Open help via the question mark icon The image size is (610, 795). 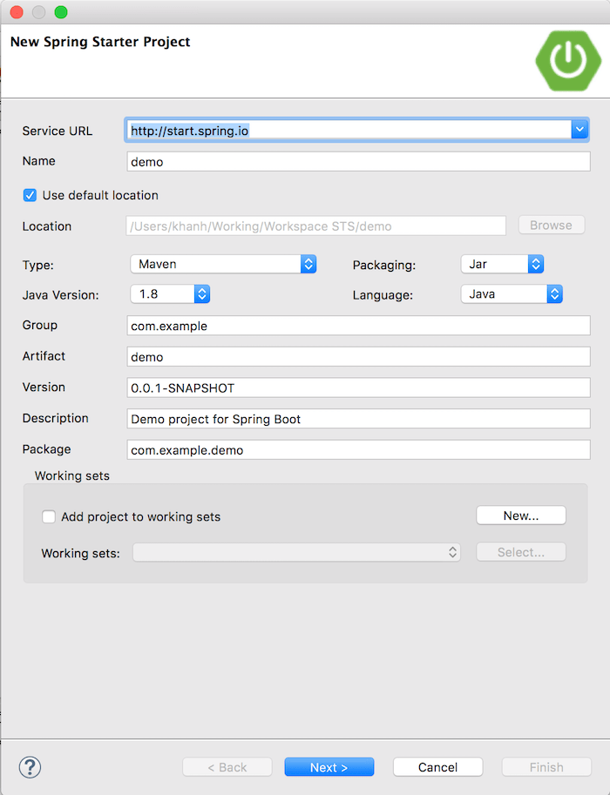(29, 767)
